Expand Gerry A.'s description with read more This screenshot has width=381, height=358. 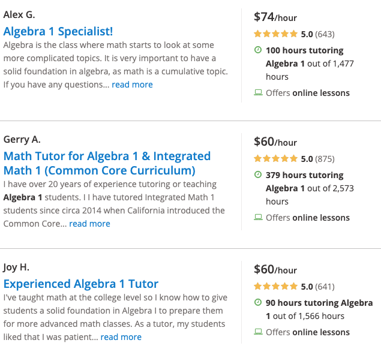[89, 224]
